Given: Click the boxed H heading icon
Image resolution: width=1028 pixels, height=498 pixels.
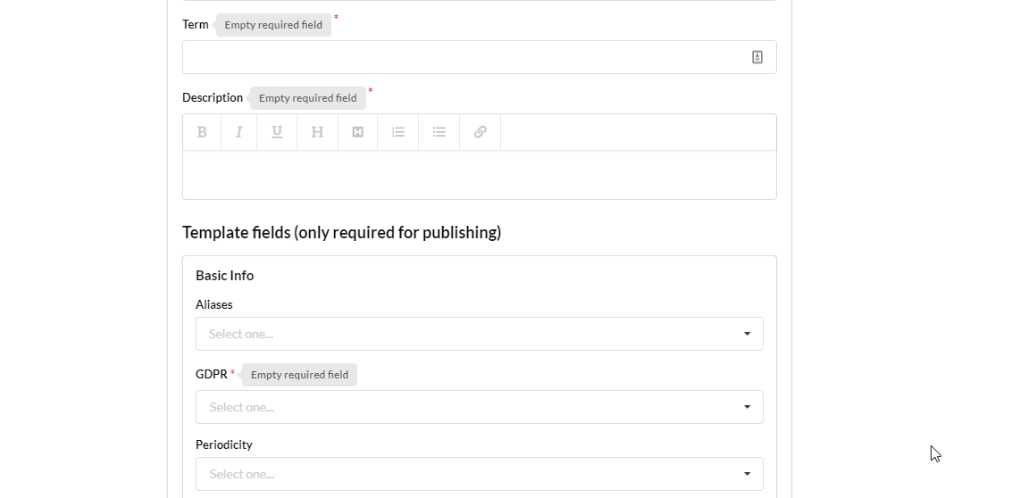Looking at the screenshot, I should click(x=357, y=132).
